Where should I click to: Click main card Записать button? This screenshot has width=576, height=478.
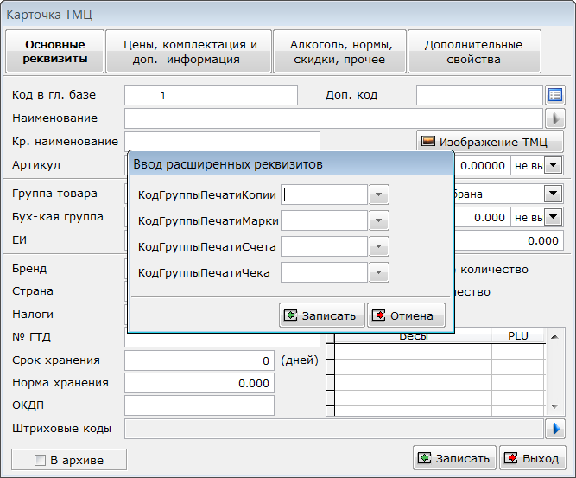tap(454, 458)
